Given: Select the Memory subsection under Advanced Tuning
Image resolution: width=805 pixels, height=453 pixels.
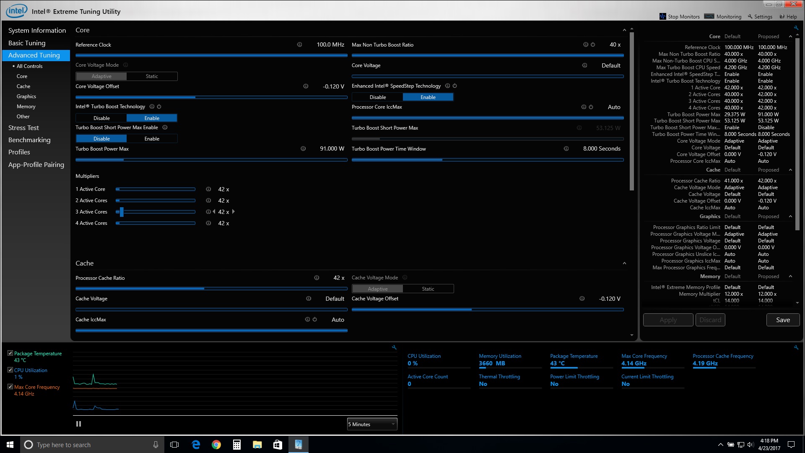Looking at the screenshot, I should coord(26,107).
